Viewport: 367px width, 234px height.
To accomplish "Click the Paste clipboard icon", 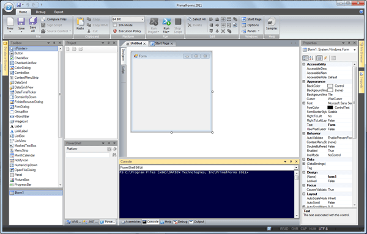I will pos(80,22).
